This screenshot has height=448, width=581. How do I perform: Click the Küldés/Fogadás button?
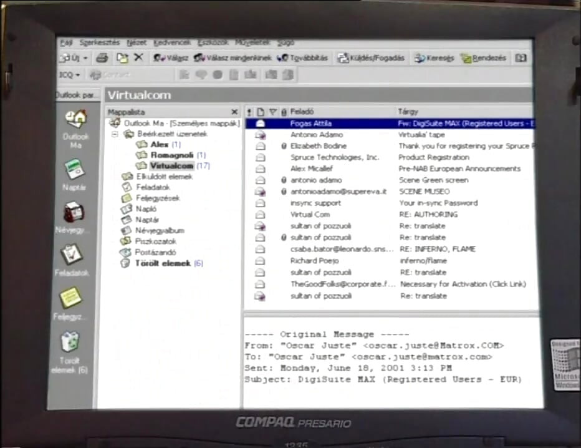click(x=371, y=58)
